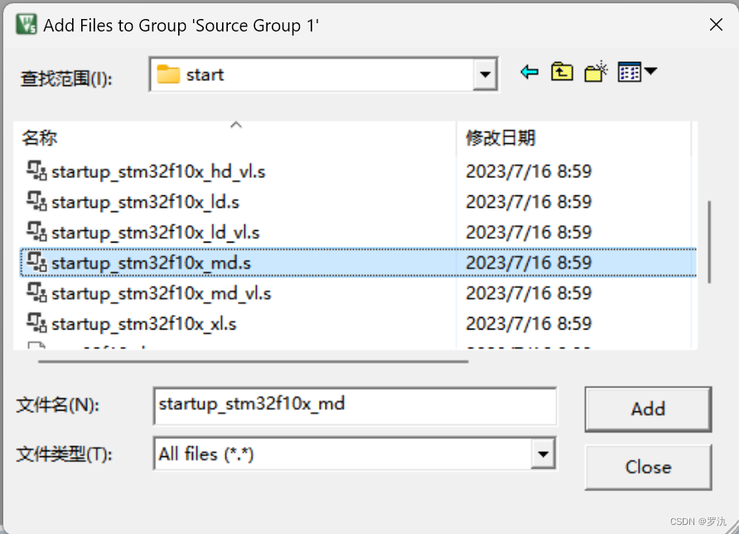739x534 pixels.
Task: Sort by the 名称 column header
Action: coord(234,138)
